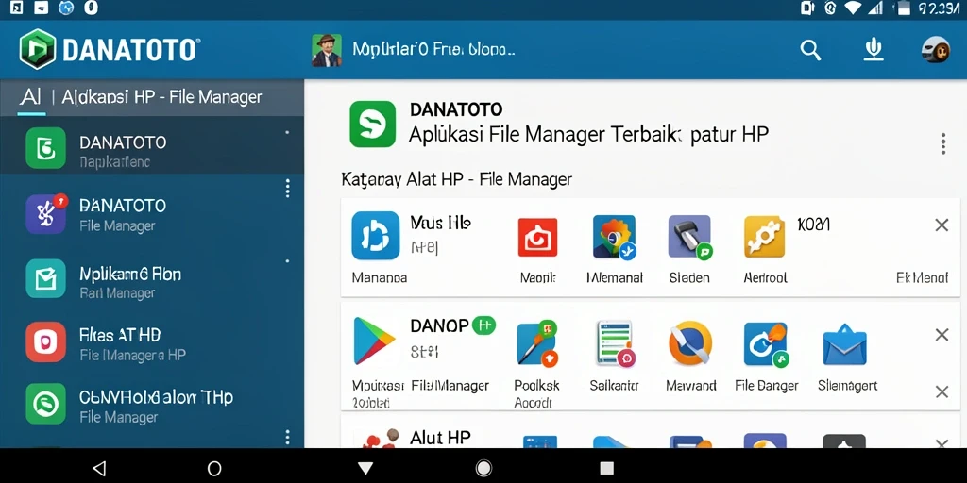The width and height of the screenshot is (967, 483).
Task: Open purple DANATOTO icon with red badge
Action: pos(46,214)
